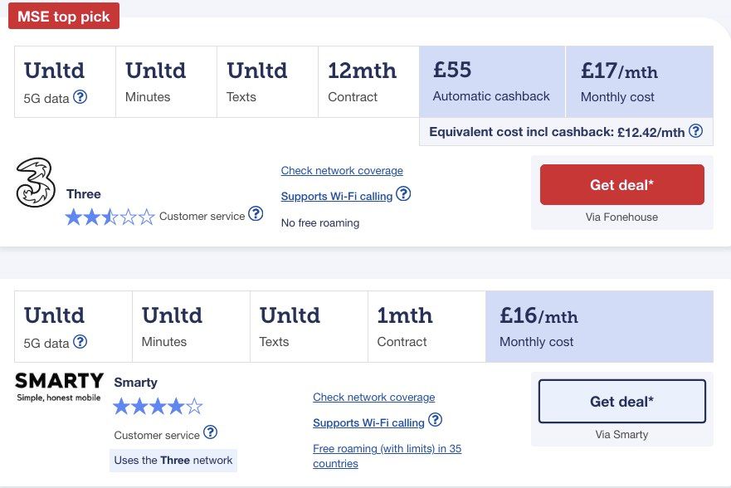Click the £55 Automatic cashback cell
Screen dimensions: 731x488
[x=492, y=81]
